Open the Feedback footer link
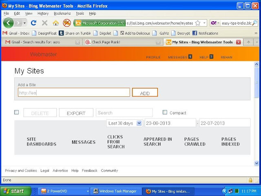The width and height of the screenshot is (261, 196). point(90,171)
